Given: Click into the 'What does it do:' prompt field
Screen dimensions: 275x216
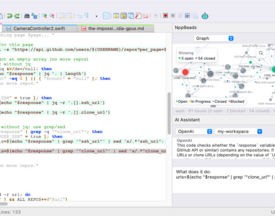Looking at the screenshot, I should pyautogui.click(x=223, y=180).
